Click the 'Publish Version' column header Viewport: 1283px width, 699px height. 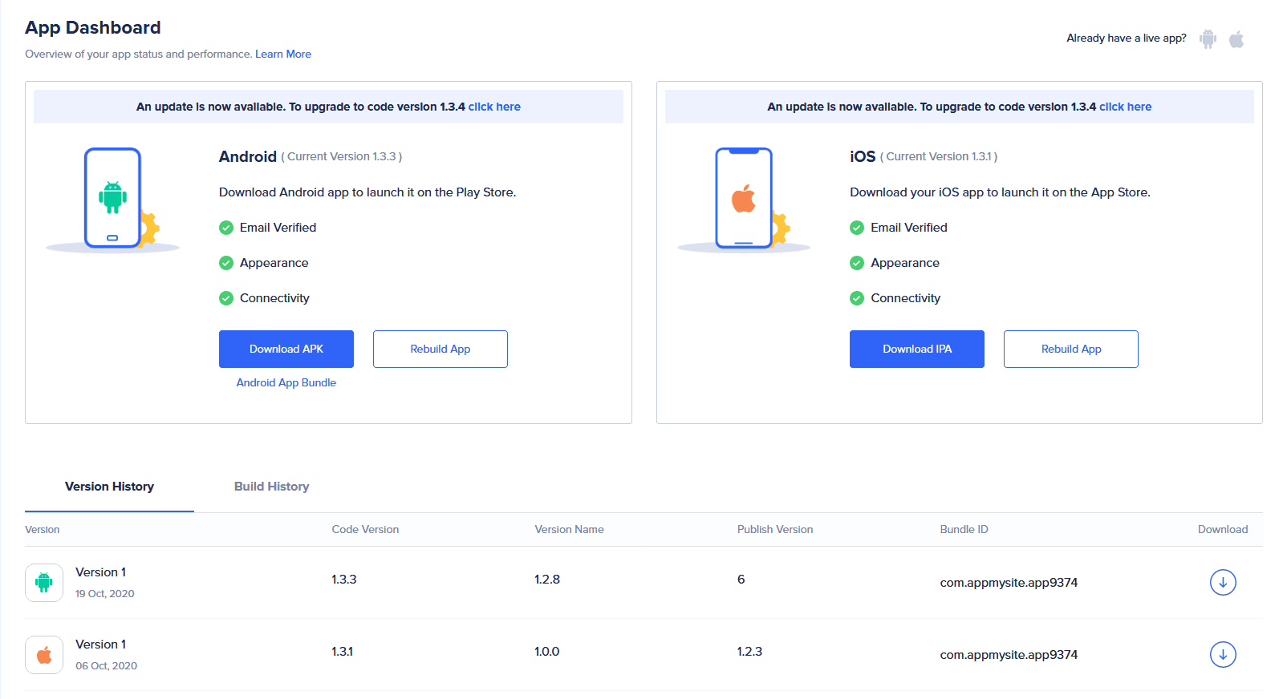point(775,529)
